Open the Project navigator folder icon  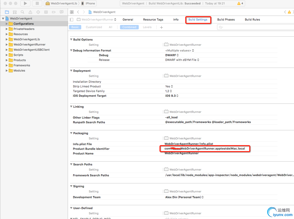click(x=7, y=12)
